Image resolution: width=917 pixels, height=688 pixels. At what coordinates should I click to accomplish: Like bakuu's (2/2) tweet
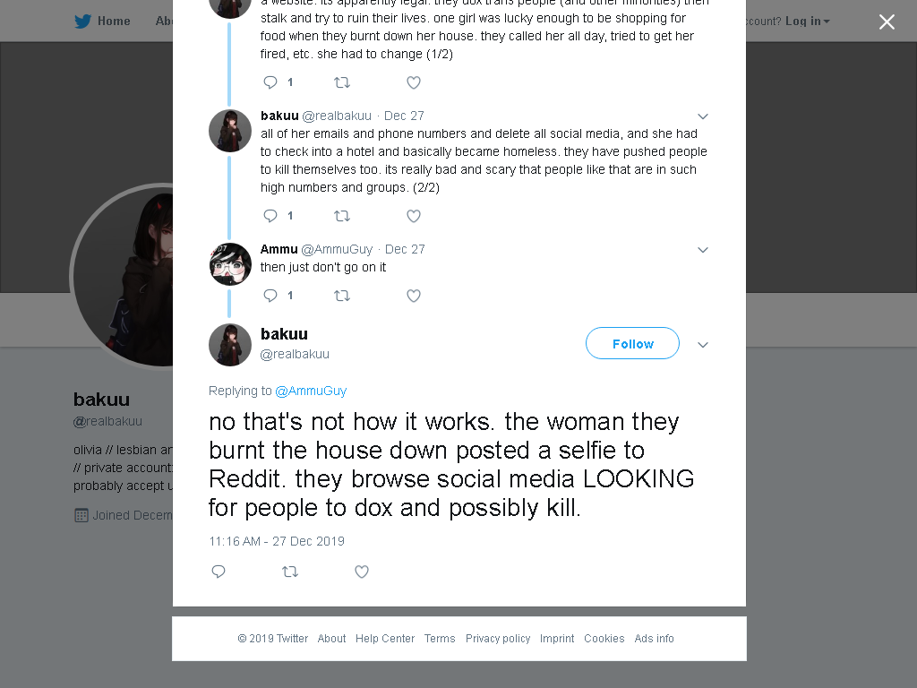414,216
